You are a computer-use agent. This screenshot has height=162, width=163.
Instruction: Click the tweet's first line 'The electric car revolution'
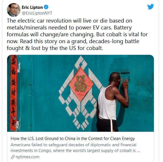click(69, 21)
